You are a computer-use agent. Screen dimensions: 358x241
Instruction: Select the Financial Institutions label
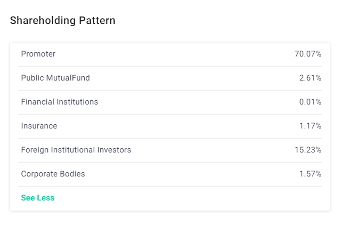(60, 102)
